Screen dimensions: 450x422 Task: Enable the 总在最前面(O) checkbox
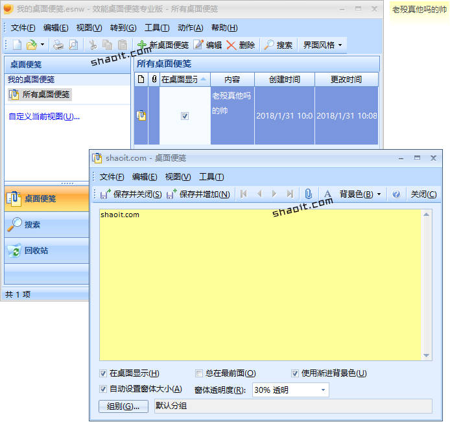coord(198,373)
